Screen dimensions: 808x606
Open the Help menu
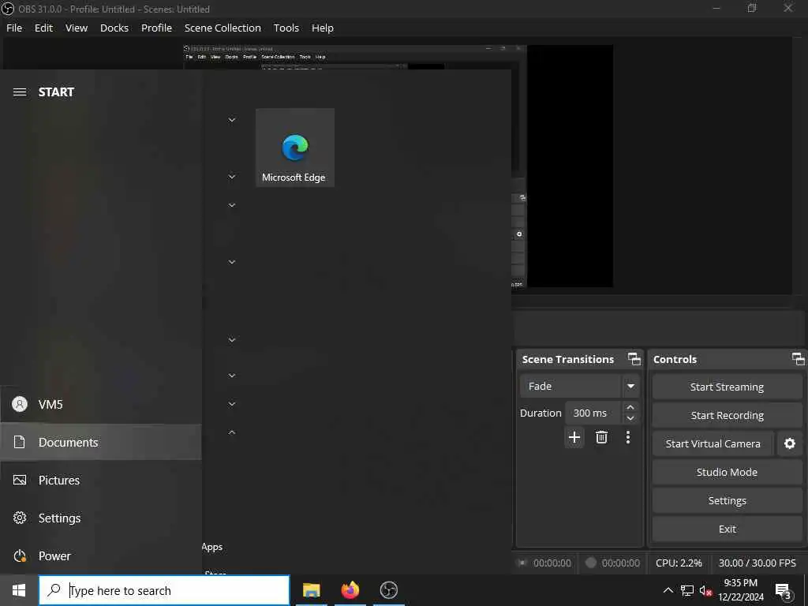pos(323,28)
